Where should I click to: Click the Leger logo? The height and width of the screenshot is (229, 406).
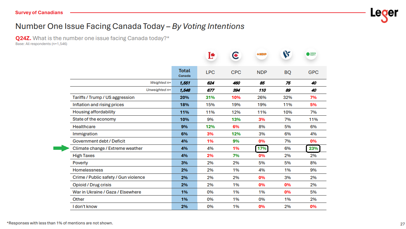pyautogui.click(x=384, y=14)
